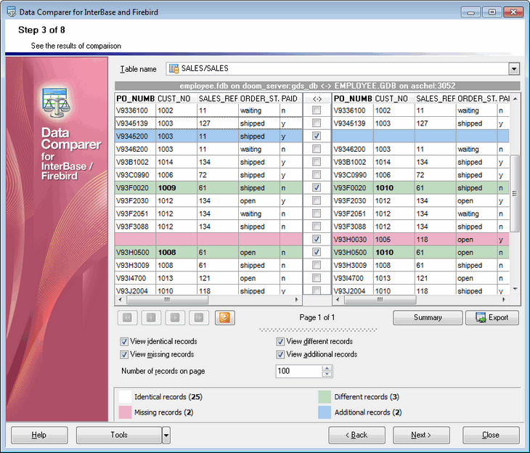Viewport: 530px width, 453px height.
Task: Click right grid horizontal scrollbar thumb
Action: click(x=380, y=300)
